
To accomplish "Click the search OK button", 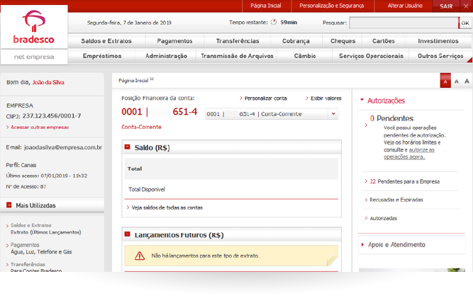I will click(464, 23).
